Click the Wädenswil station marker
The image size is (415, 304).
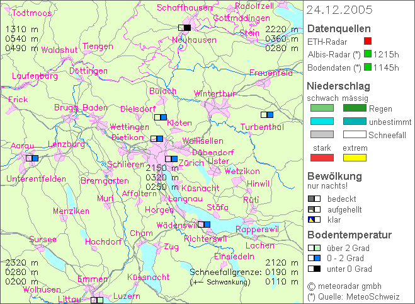point(204,225)
